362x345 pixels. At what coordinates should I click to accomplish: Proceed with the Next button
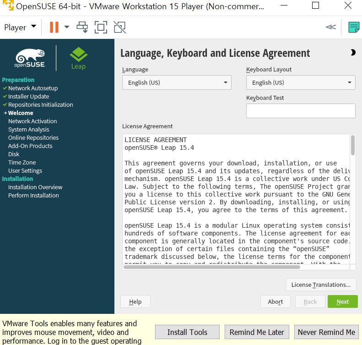coord(343,301)
